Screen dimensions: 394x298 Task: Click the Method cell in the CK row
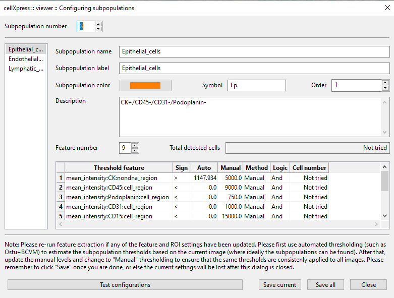[x=257, y=178]
